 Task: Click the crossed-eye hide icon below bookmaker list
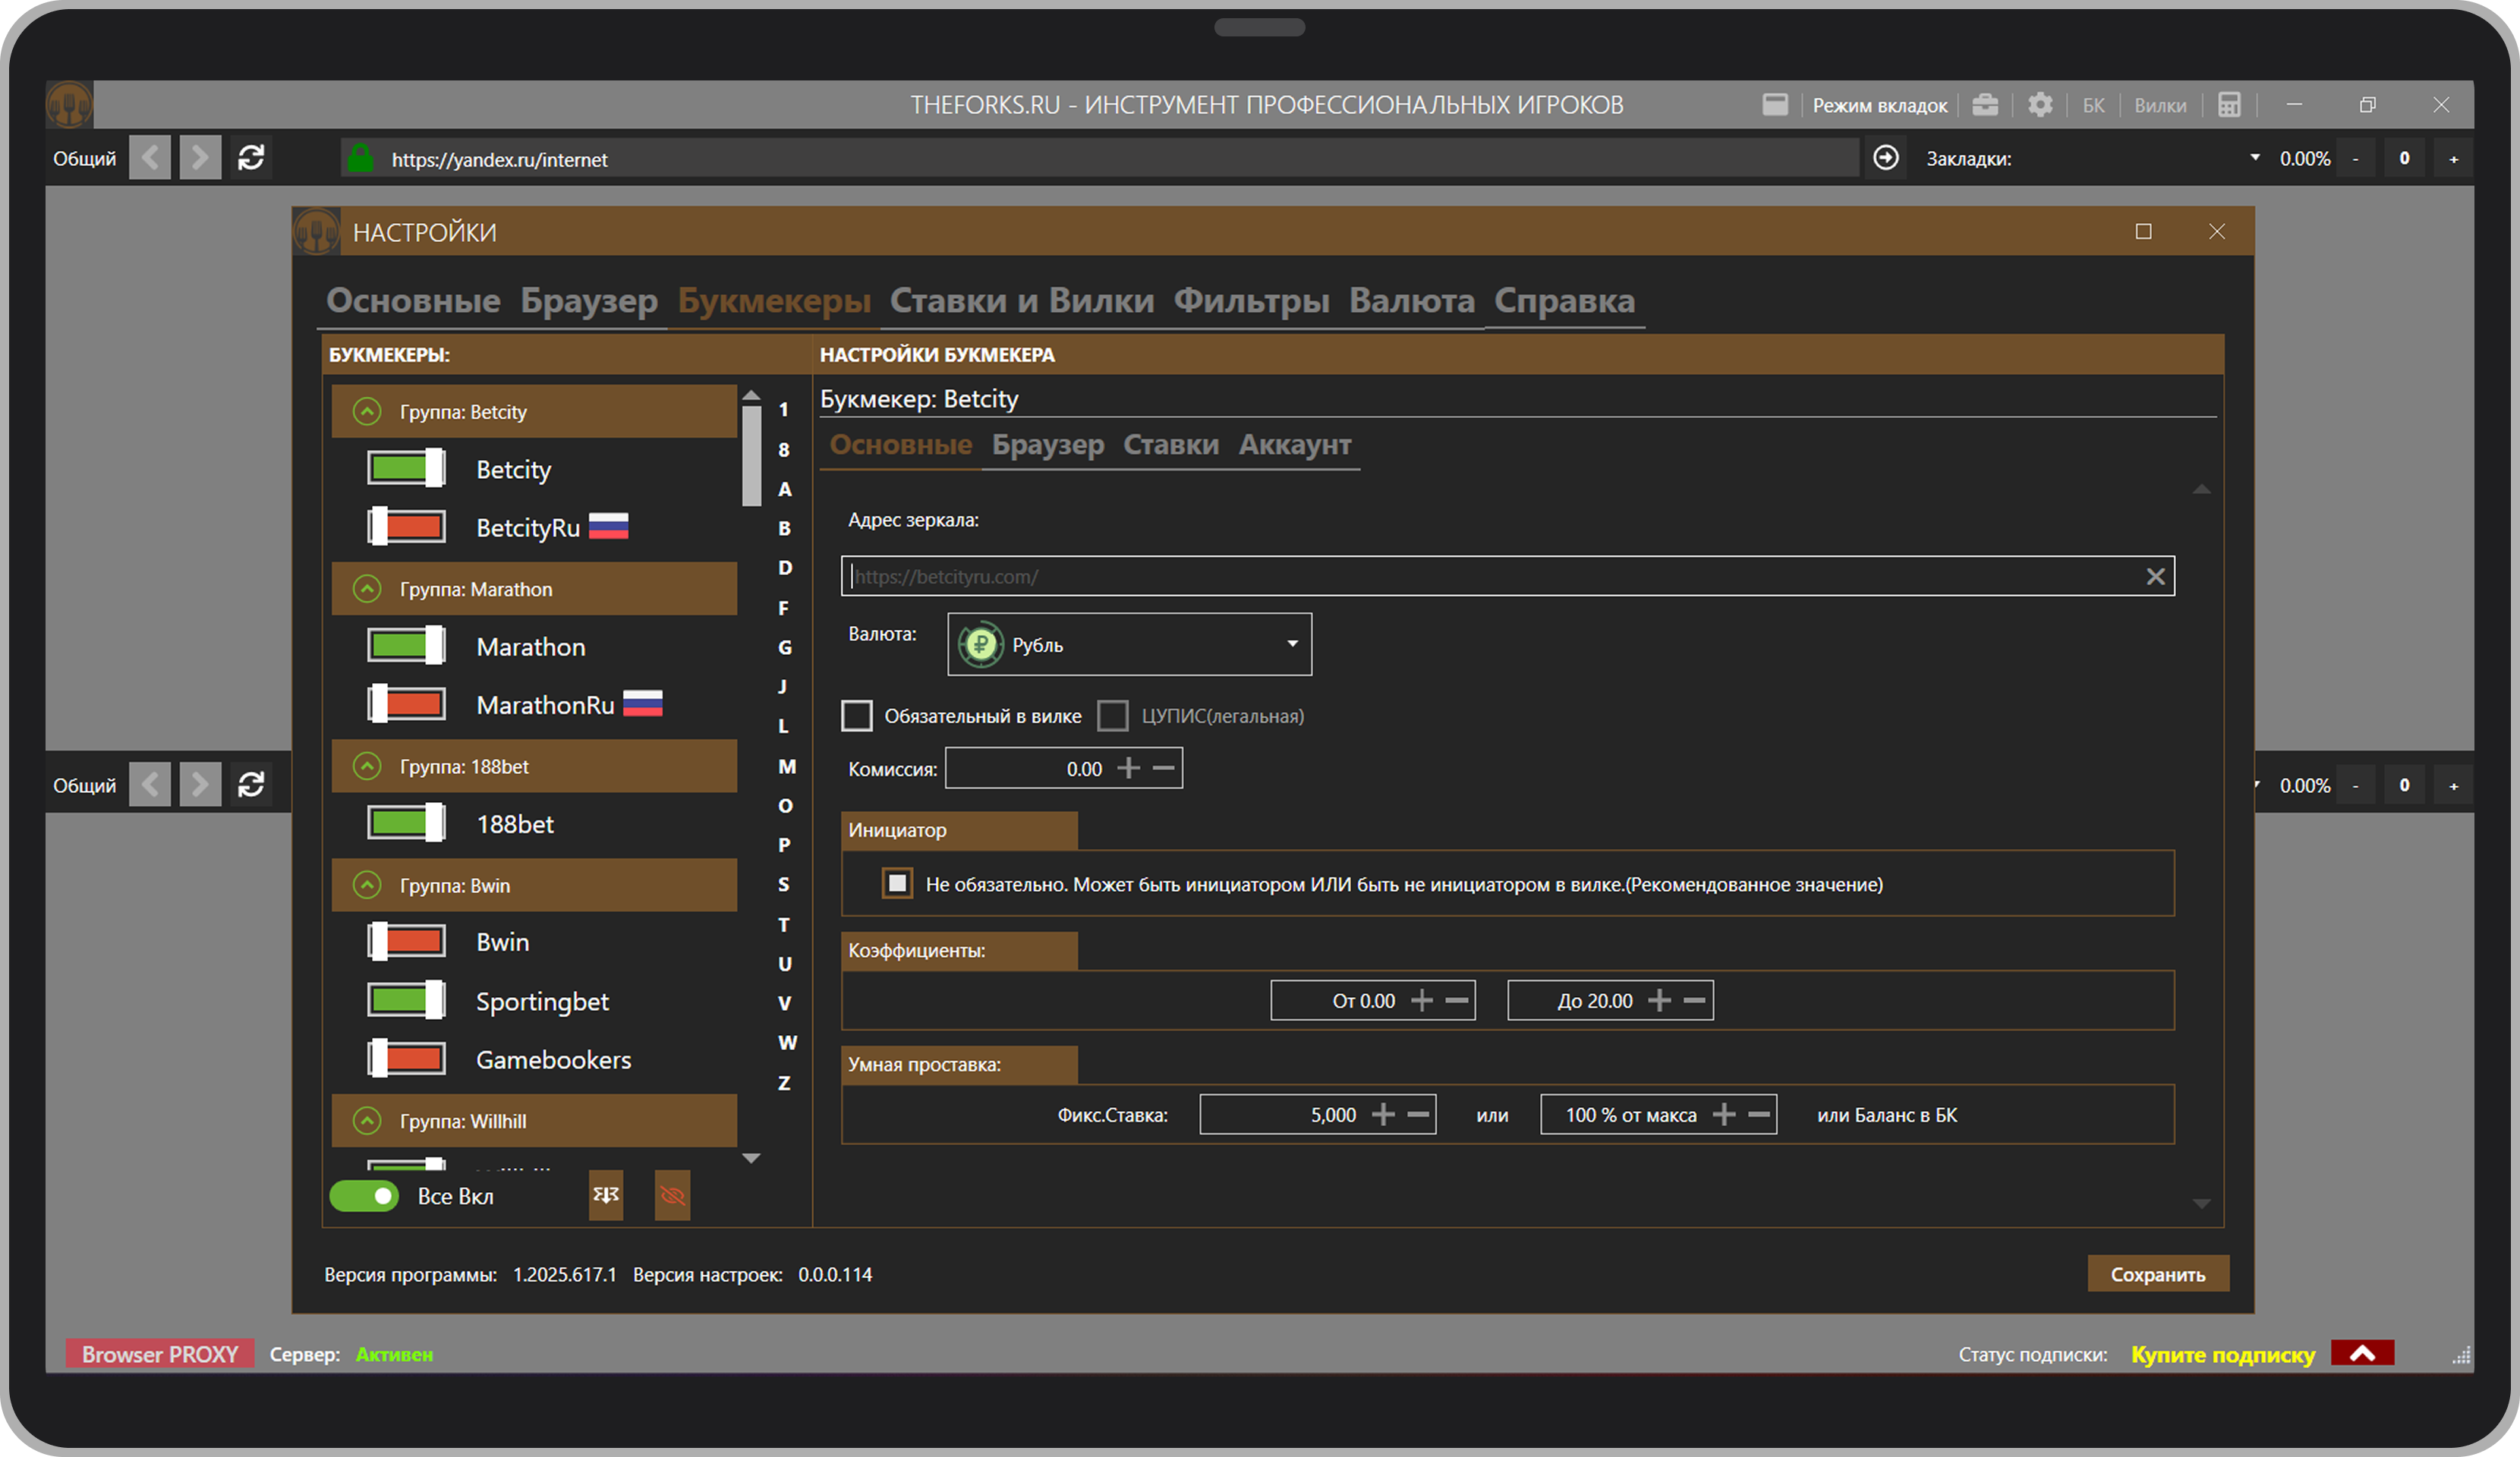tap(672, 1196)
